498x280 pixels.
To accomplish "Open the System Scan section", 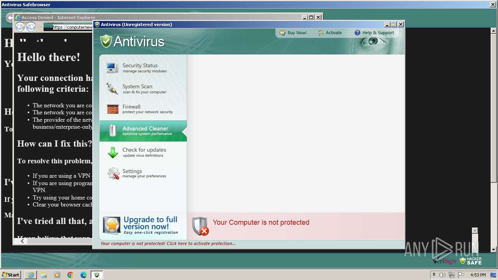I will coord(143,89).
